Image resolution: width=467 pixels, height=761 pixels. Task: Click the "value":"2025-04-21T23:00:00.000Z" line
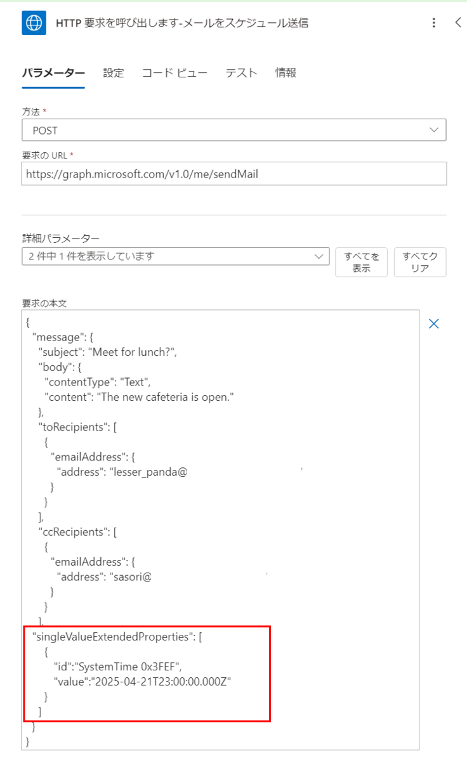coord(142,682)
